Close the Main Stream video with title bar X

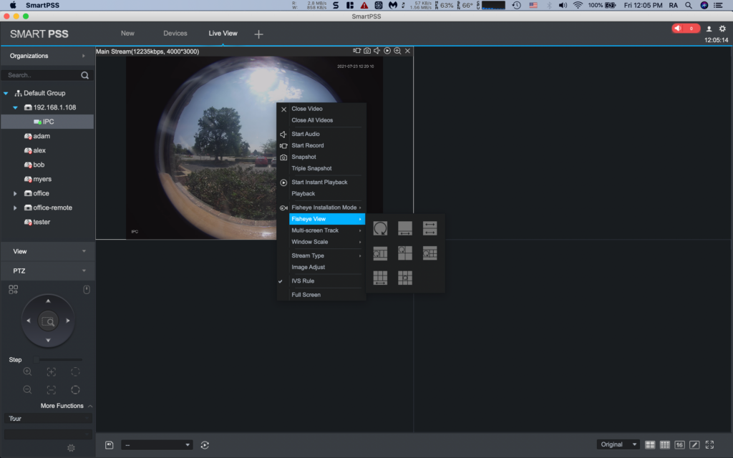(407, 51)
